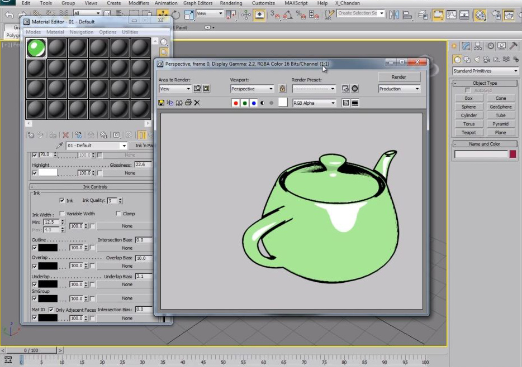Create a Teapot primitive

pos(468,132)
